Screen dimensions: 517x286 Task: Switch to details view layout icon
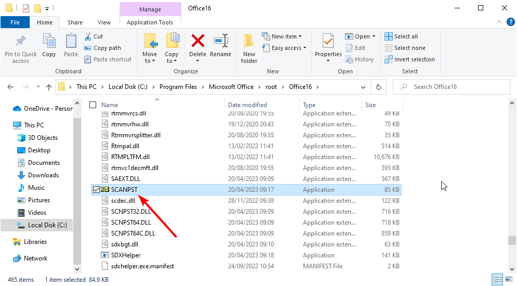[498, 279]
